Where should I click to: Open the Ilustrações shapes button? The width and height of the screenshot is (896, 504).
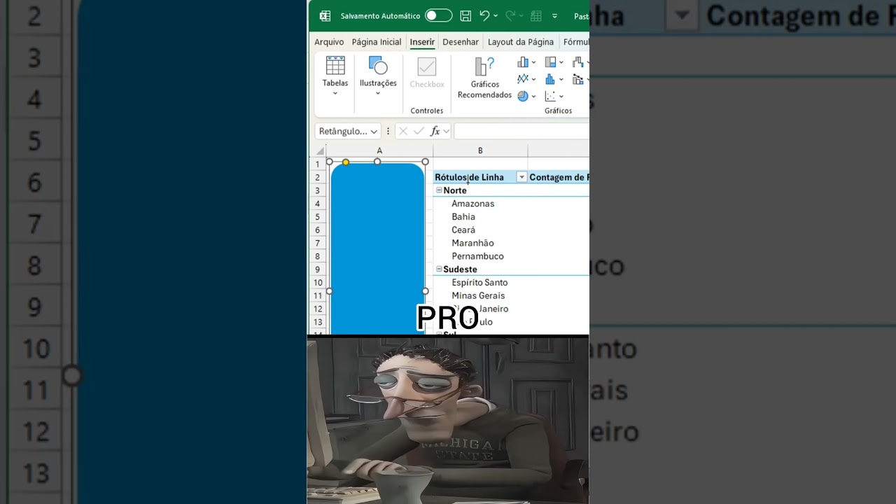point(378,76)
